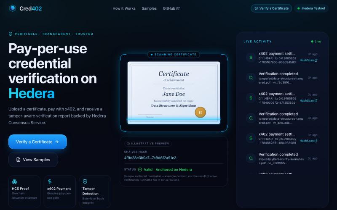Select the Hedera word in the hero headline
This screenshot has height=210, width=337.
point(31,93)
